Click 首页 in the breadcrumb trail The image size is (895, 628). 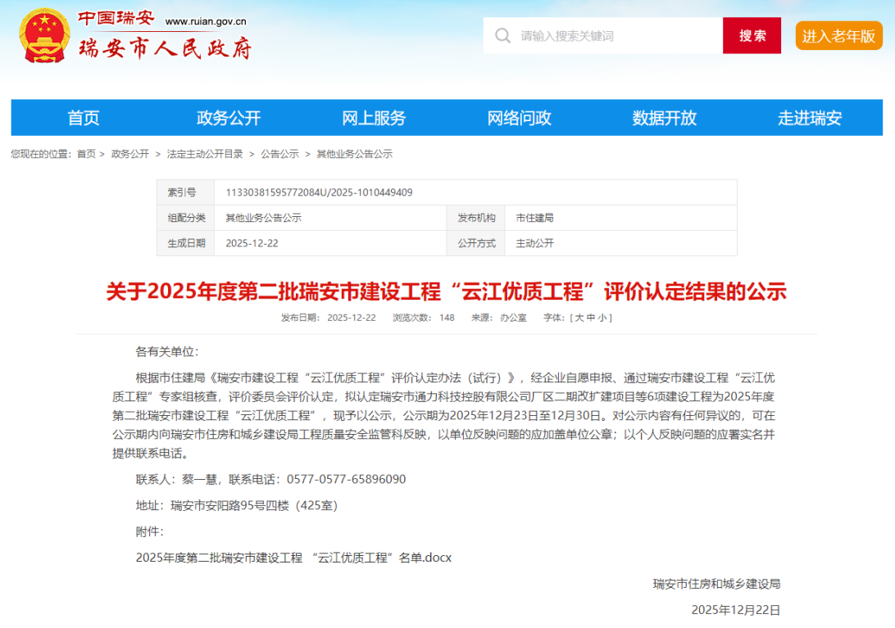(86, 154)
